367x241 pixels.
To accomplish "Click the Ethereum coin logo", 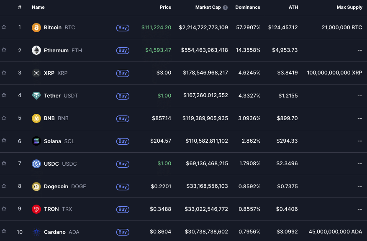I will (36, 50).
